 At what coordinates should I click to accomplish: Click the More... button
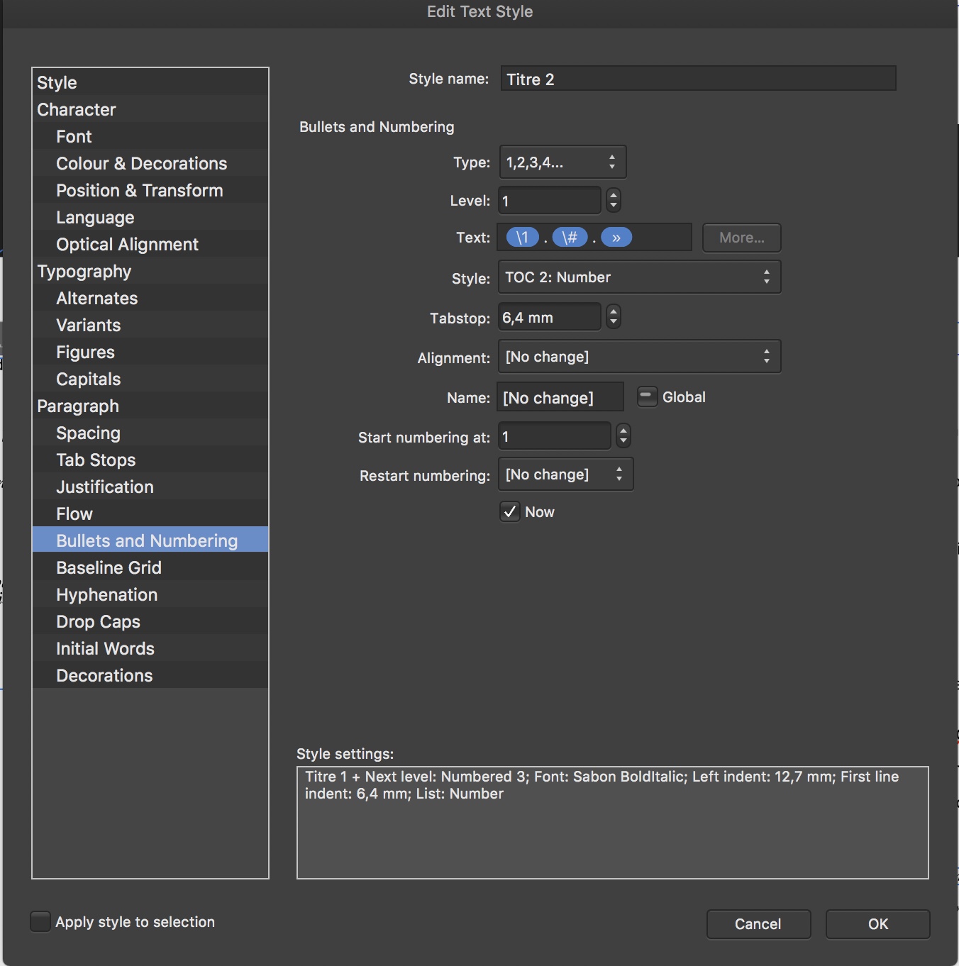pyautogui.click(x=742, y=238)
